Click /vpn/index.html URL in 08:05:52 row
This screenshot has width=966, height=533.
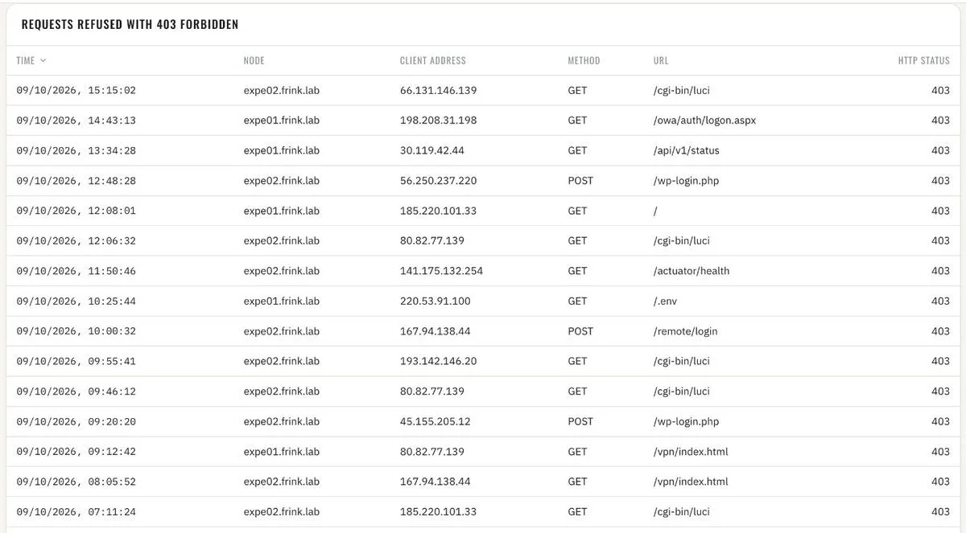pos(691,482)
